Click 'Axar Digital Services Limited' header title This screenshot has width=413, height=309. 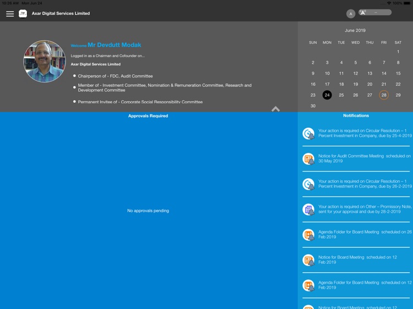click(x=61, y=13)
